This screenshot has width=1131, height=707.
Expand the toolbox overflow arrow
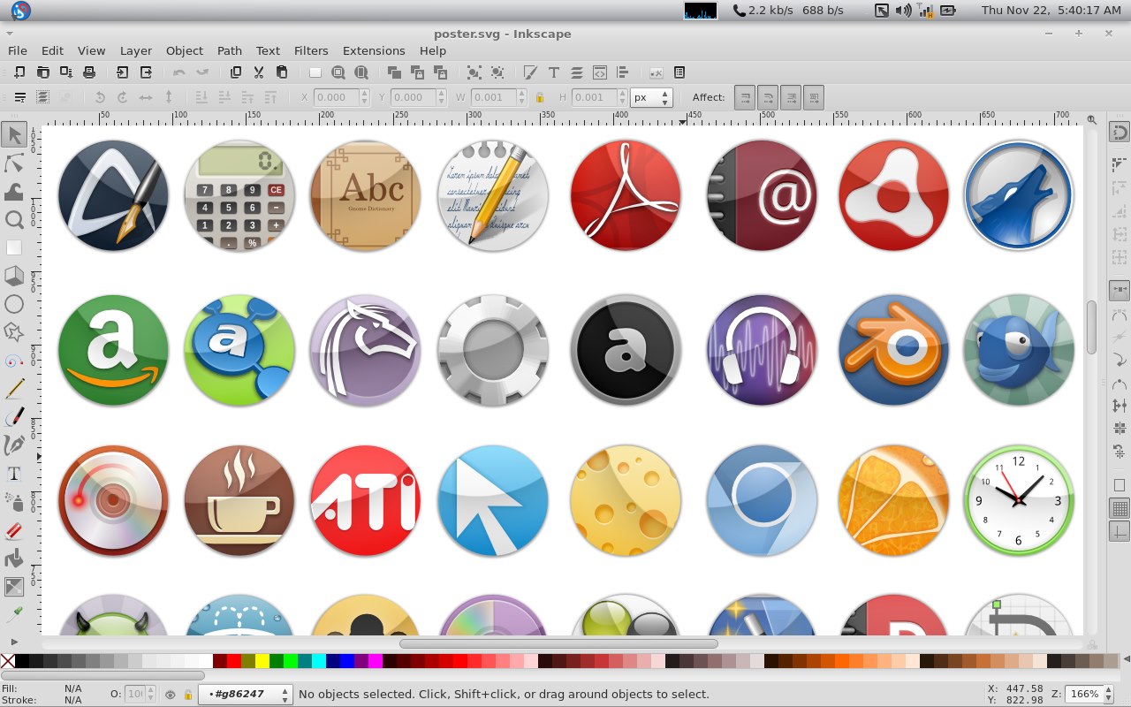(x=14, y=642)
